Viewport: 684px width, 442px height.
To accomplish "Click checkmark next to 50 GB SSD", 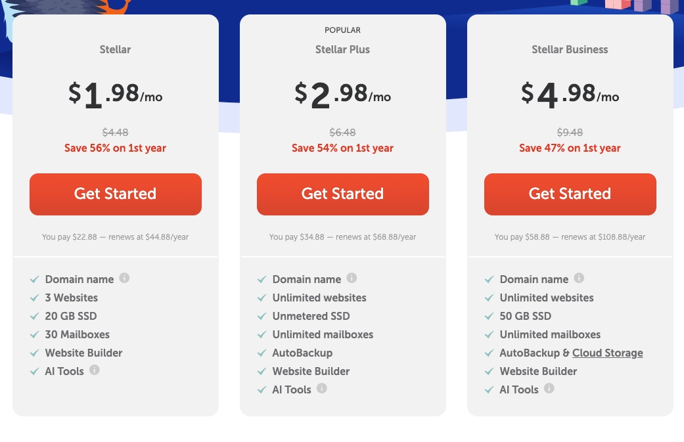I will coord(489,317).
